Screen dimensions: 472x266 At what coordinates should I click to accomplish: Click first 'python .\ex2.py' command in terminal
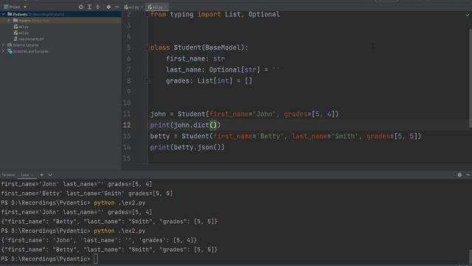(119, 203)
